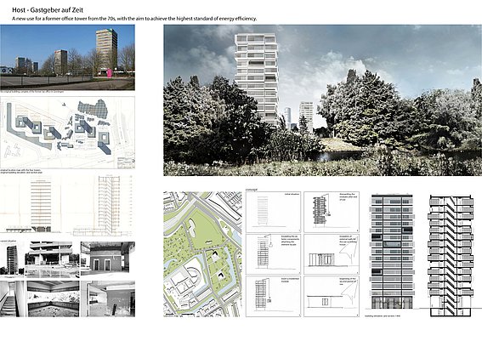
Task: Click the 'Host - Gastgeber auf Zeit' title
Action: [48, 10]
